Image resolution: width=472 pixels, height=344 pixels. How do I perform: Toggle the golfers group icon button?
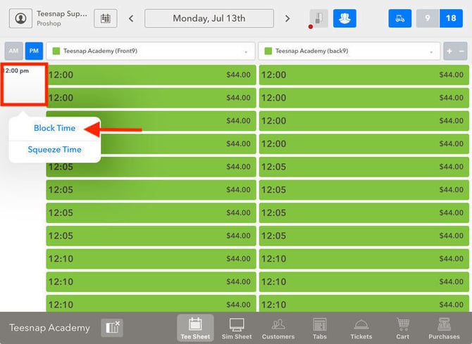pyautogui.click(x=344, y=18)
